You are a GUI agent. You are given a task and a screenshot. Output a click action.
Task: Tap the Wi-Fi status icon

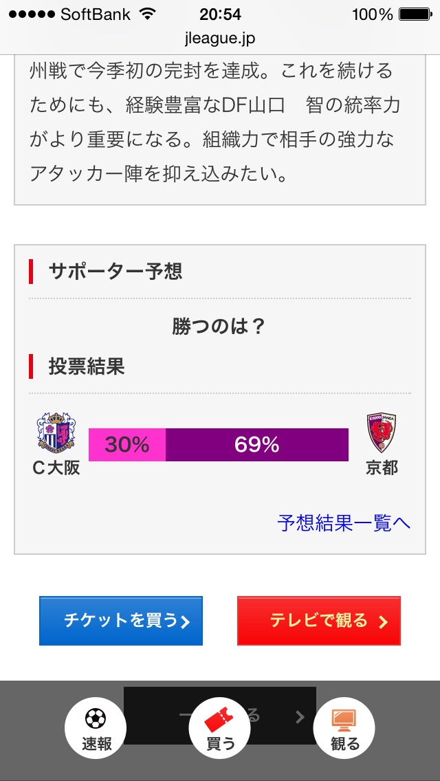[x=147, y=14]
